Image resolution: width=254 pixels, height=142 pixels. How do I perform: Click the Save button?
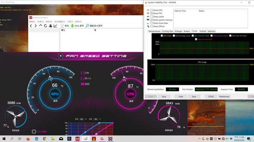coord(194,97)
